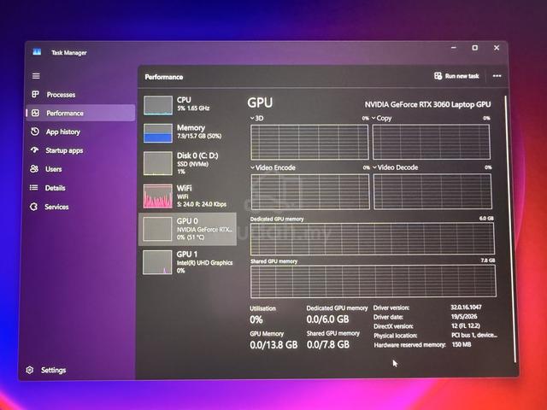Open the Services page
547x410 pixels.
click(80, 207)
